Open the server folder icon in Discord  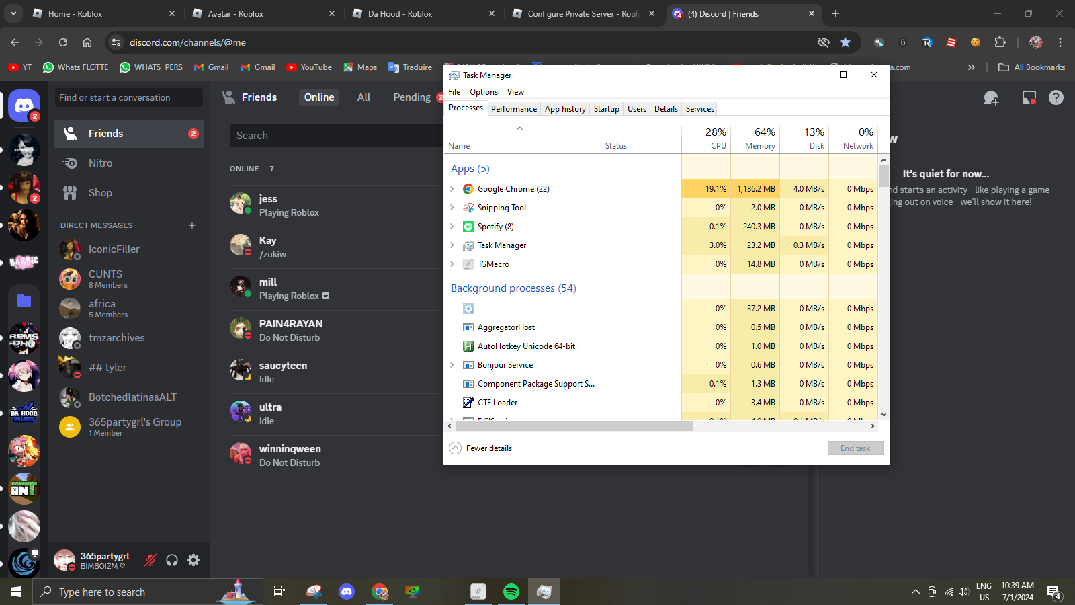[24, 300]
